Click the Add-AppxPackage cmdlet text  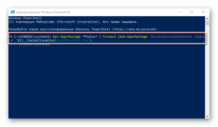click(x=133, y=37)
